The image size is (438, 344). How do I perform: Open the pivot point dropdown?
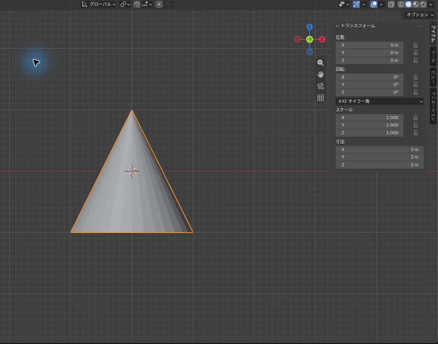pos(125,4)
